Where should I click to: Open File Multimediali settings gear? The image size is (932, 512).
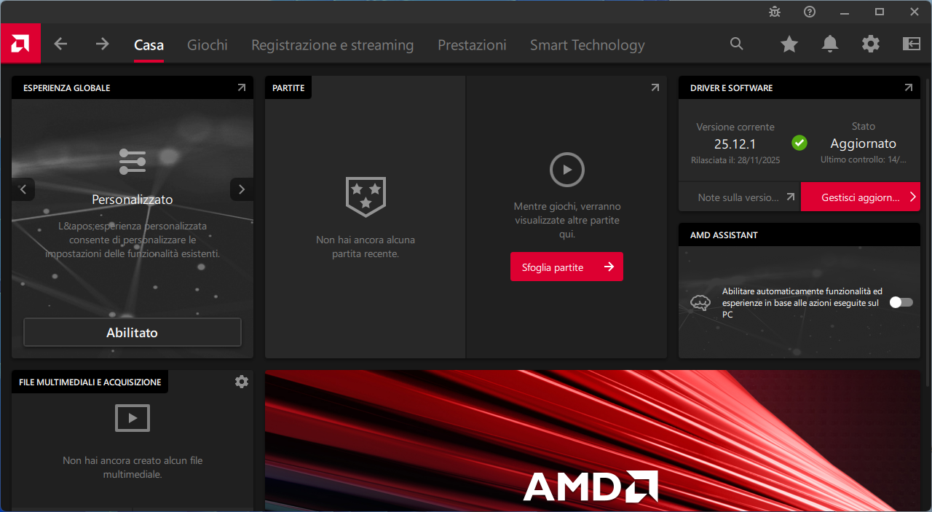pyautogui.click(x=242, y=382)
